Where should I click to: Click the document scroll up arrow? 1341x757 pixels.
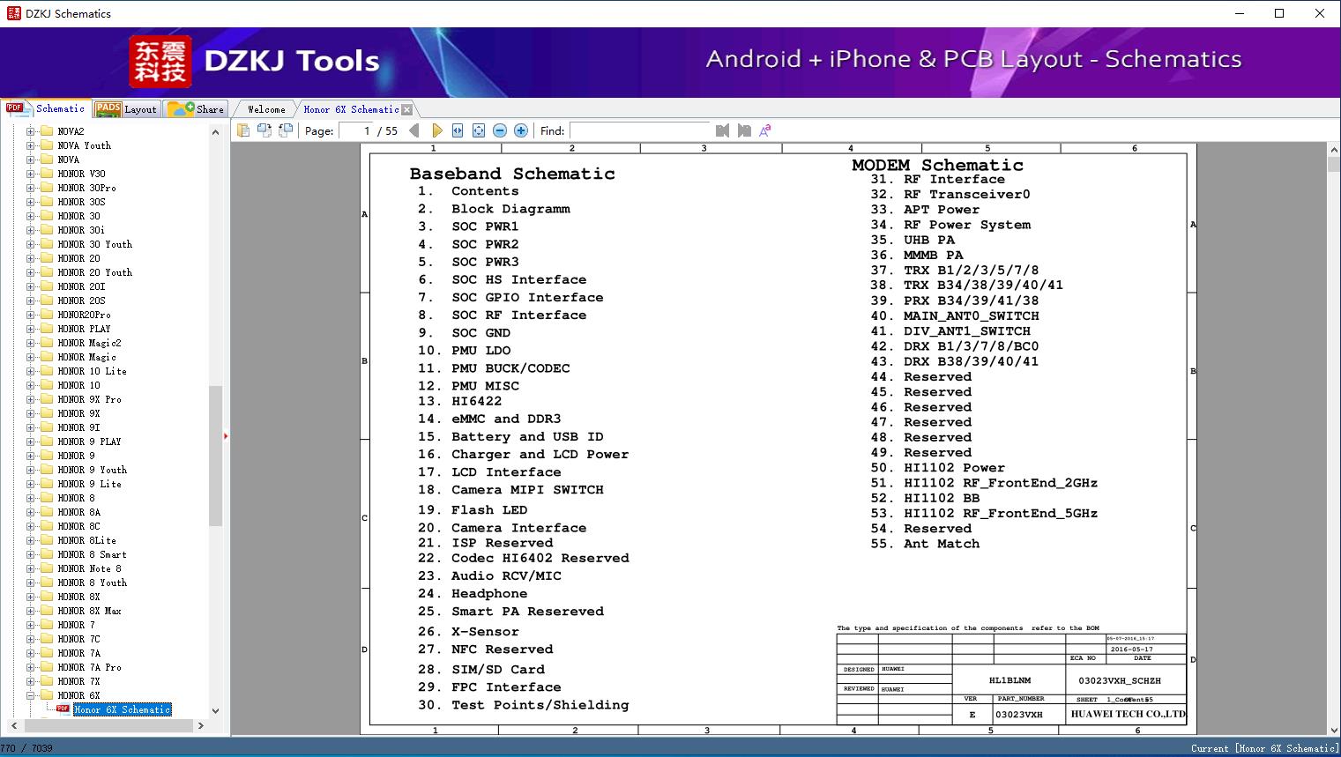coord(1333,151)
